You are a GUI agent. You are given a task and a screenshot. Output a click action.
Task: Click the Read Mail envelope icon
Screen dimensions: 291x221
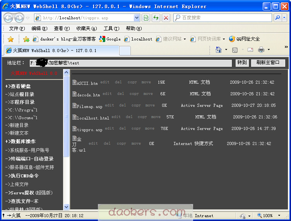[x=250, y=50]
